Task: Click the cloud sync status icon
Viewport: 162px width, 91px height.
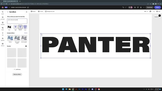Action: tap(28, 7)
